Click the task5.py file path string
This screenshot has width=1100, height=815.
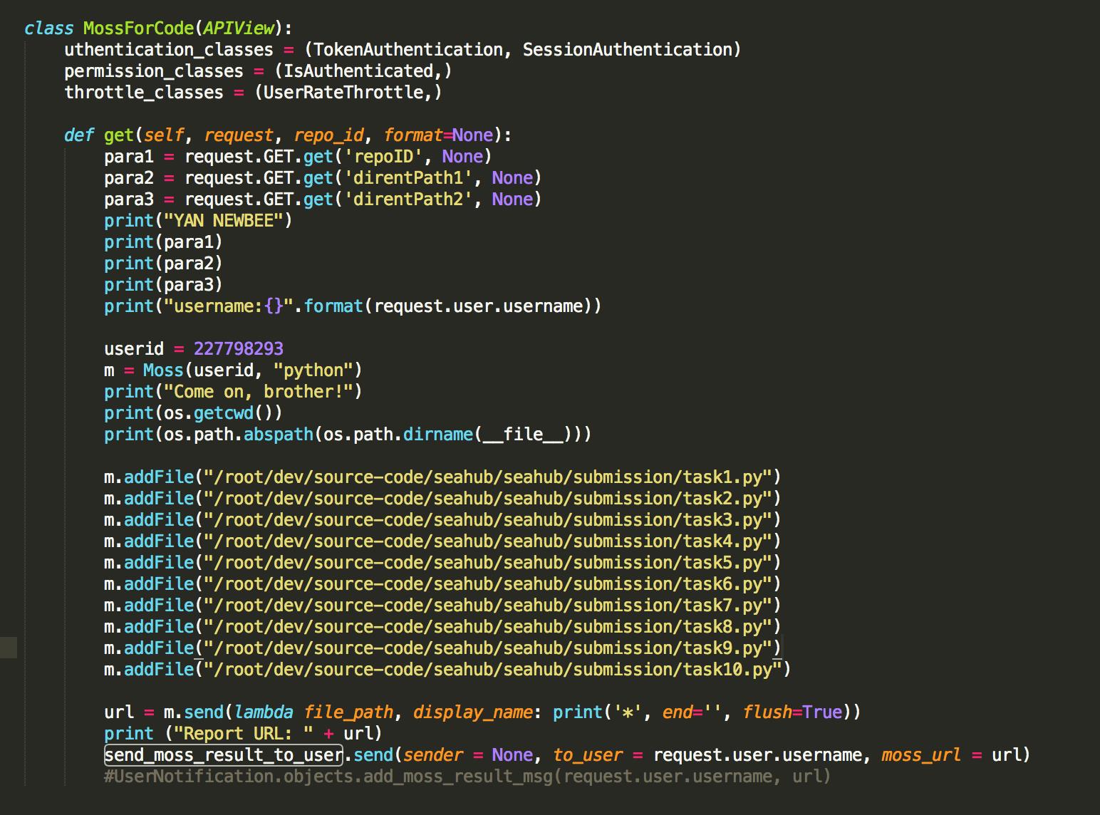pos(488,563)
